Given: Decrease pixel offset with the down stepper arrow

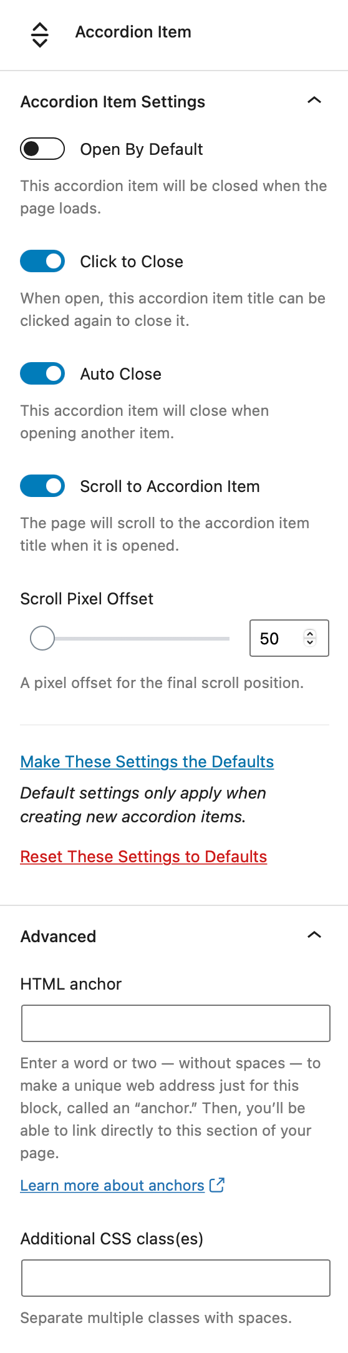Looking at the screenshot, I should click(310, 642).
